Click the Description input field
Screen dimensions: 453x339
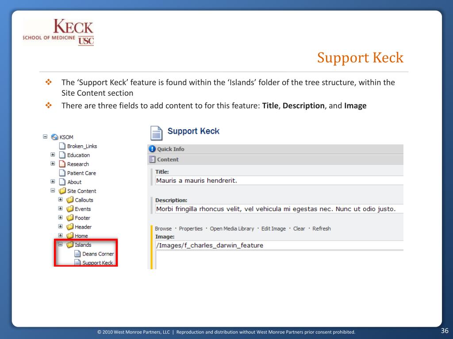pos(279,209)
